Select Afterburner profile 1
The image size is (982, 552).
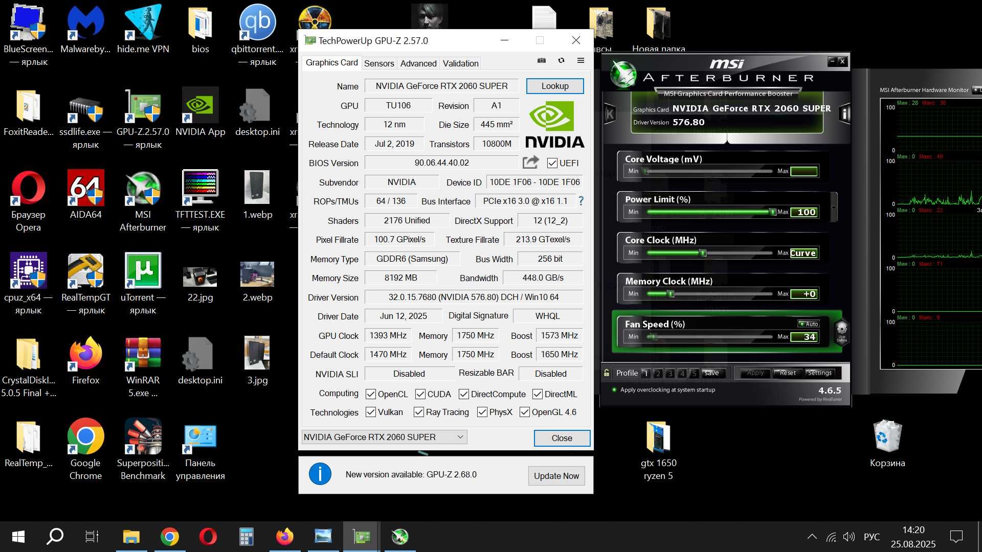(x=646, y=373)
